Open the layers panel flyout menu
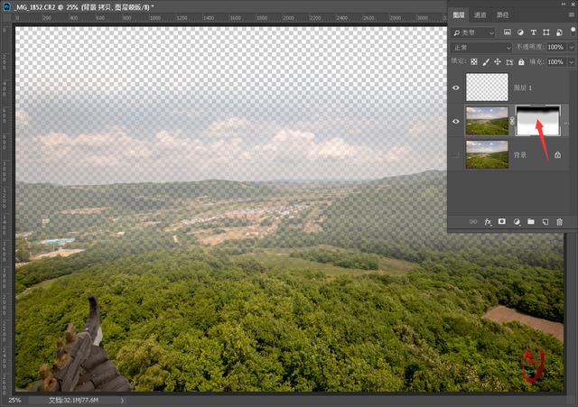The height and width of the screenshot is (407, 578). click(572, 14)
